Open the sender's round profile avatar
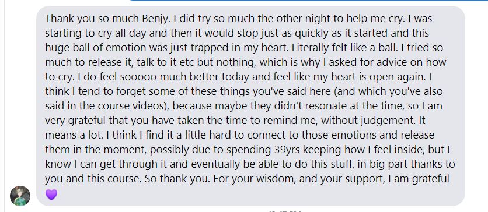 tap(20, 196)
